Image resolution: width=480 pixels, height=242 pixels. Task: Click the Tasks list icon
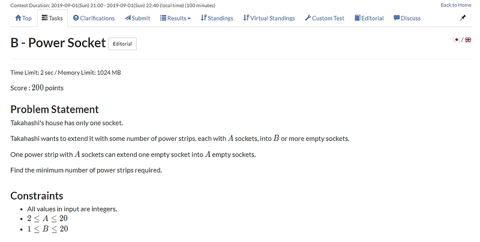tap(44, 18)
